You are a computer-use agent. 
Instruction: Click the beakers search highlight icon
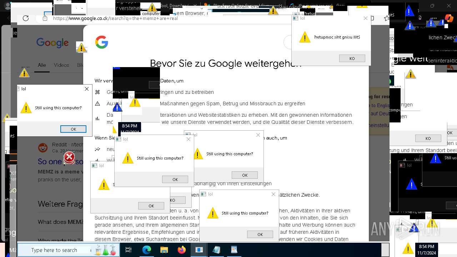(x=105, y=250)
